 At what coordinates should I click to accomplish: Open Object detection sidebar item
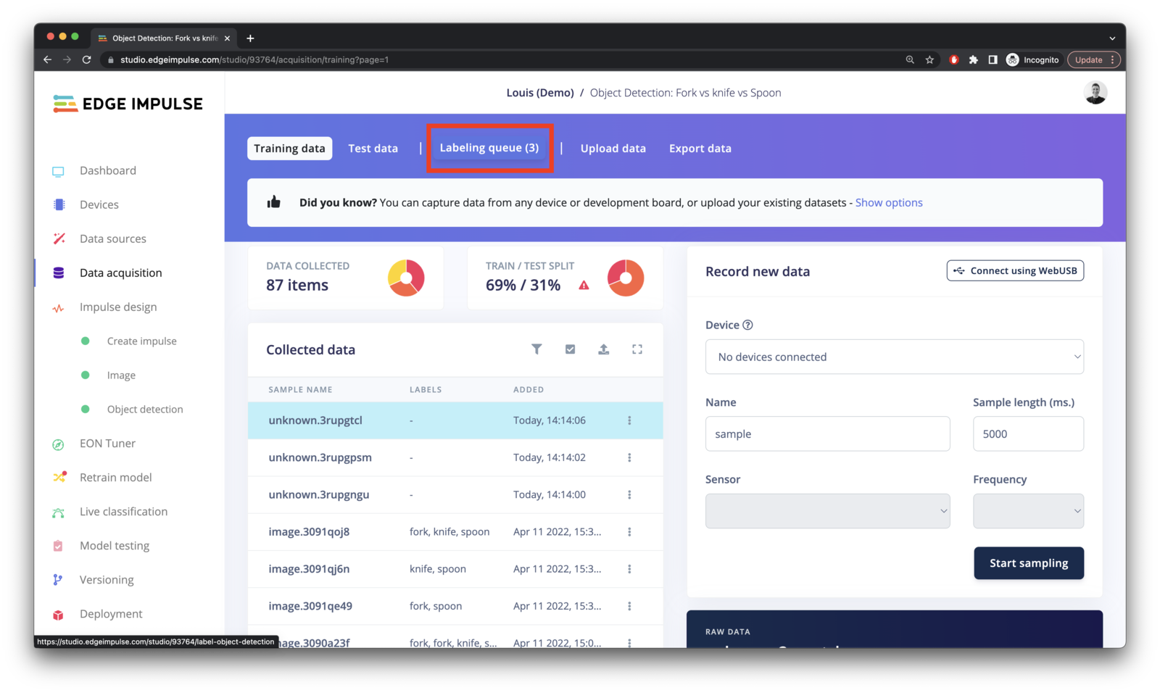pyautogui.click(x=145, y=409)
